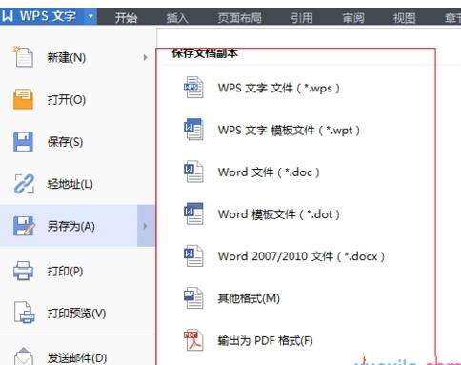Choose 打开(O) from the file menu

point(77,99)
